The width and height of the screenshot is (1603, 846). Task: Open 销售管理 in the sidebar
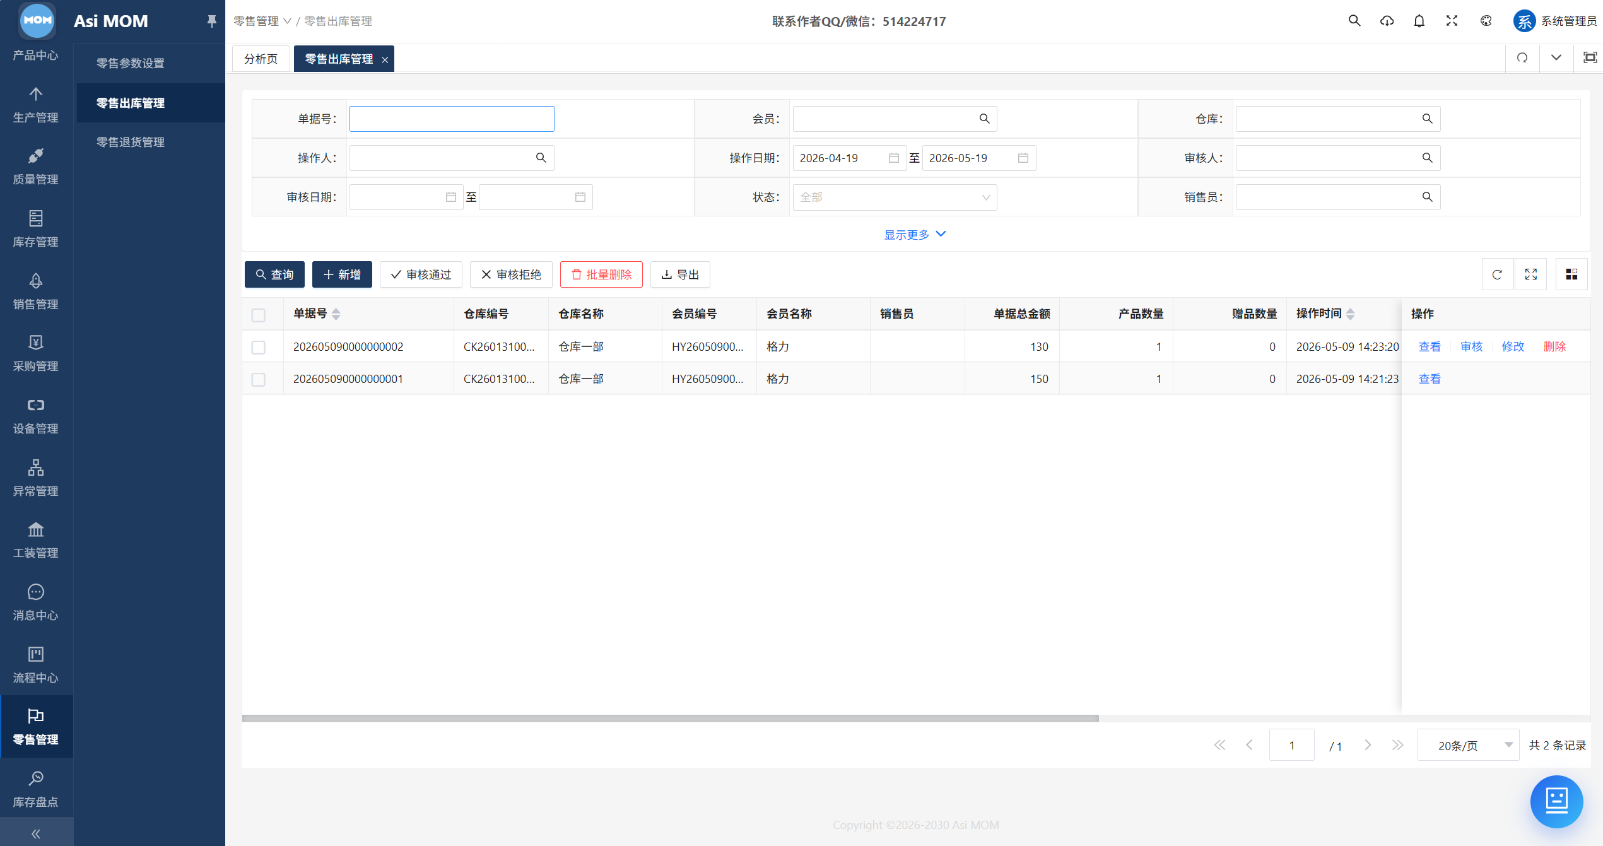pyautogui.click(x=36, y=292)
